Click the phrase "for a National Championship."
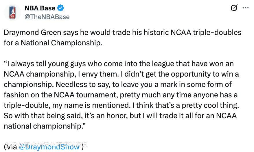 (x=53, y=43)
